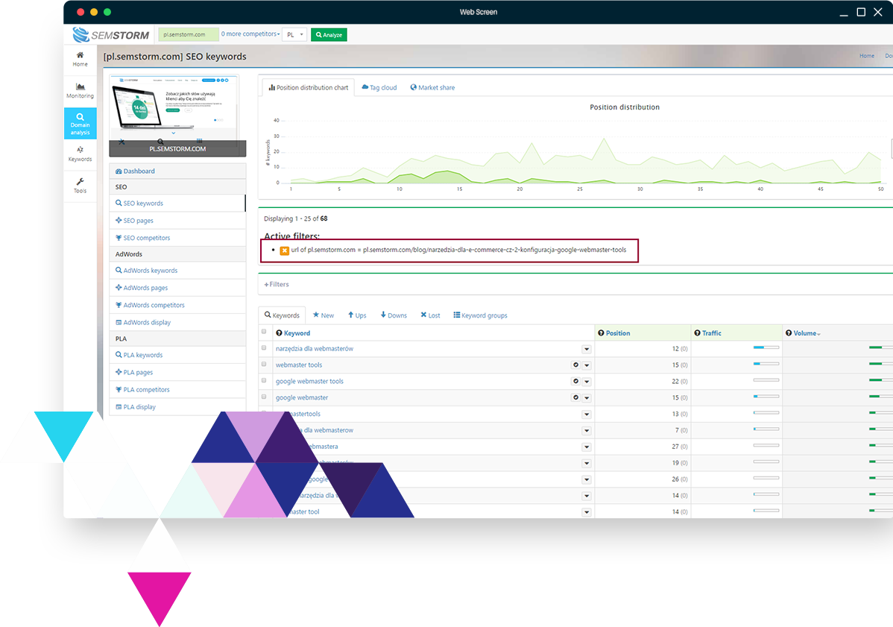
Task: Check the box for 'narzędzia dla webmasterów'
Action: (264, 348)
